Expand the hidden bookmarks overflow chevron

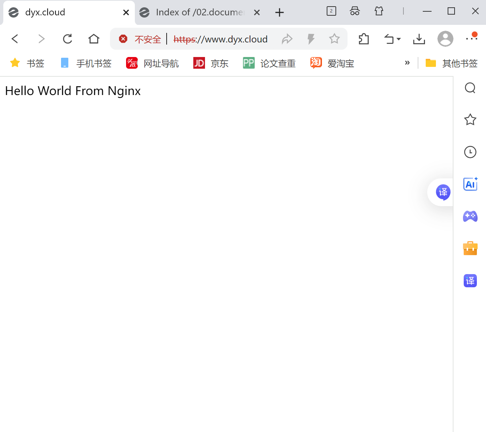click(x=407, y=63)
